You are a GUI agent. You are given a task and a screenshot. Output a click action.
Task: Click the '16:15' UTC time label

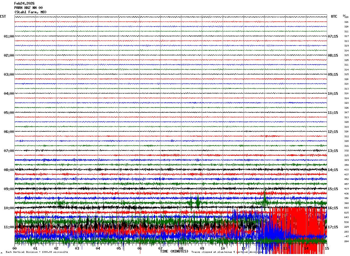[333, 208]
